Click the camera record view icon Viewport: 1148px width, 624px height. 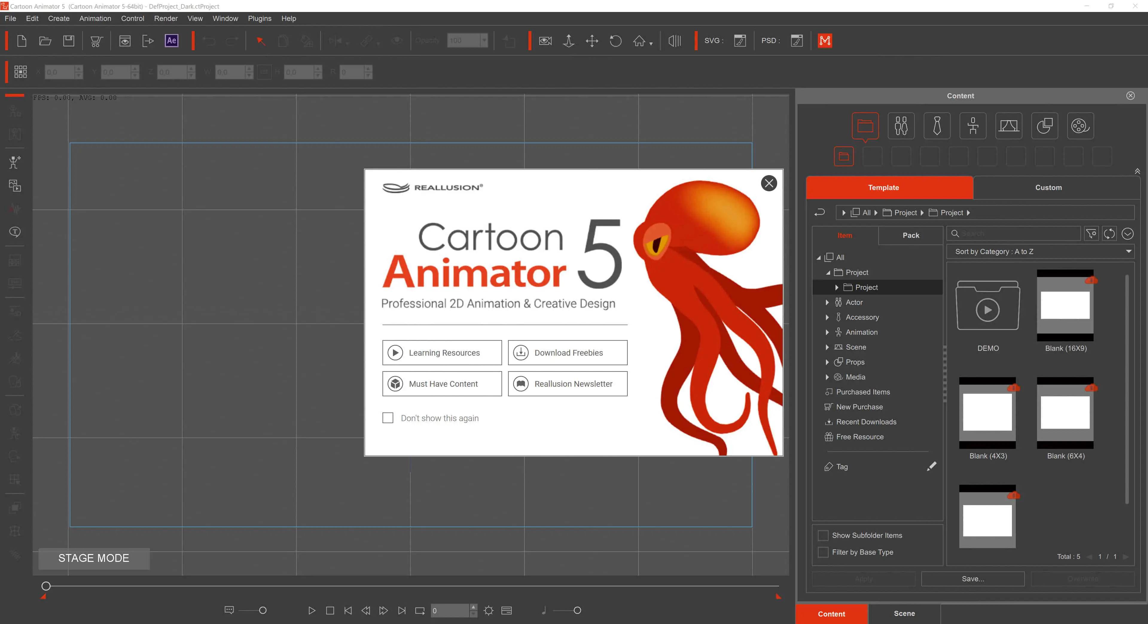pos(545,41)
